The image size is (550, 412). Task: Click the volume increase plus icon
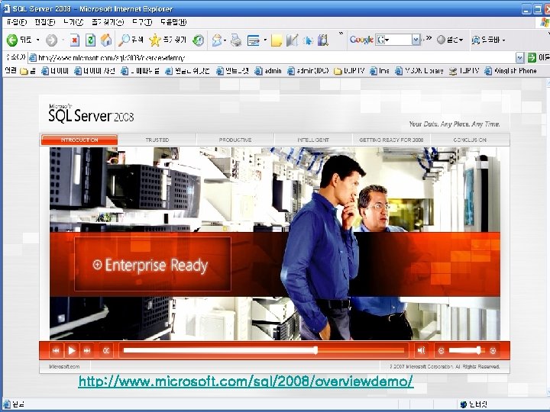pyautogui.click(x=493, y=351)
